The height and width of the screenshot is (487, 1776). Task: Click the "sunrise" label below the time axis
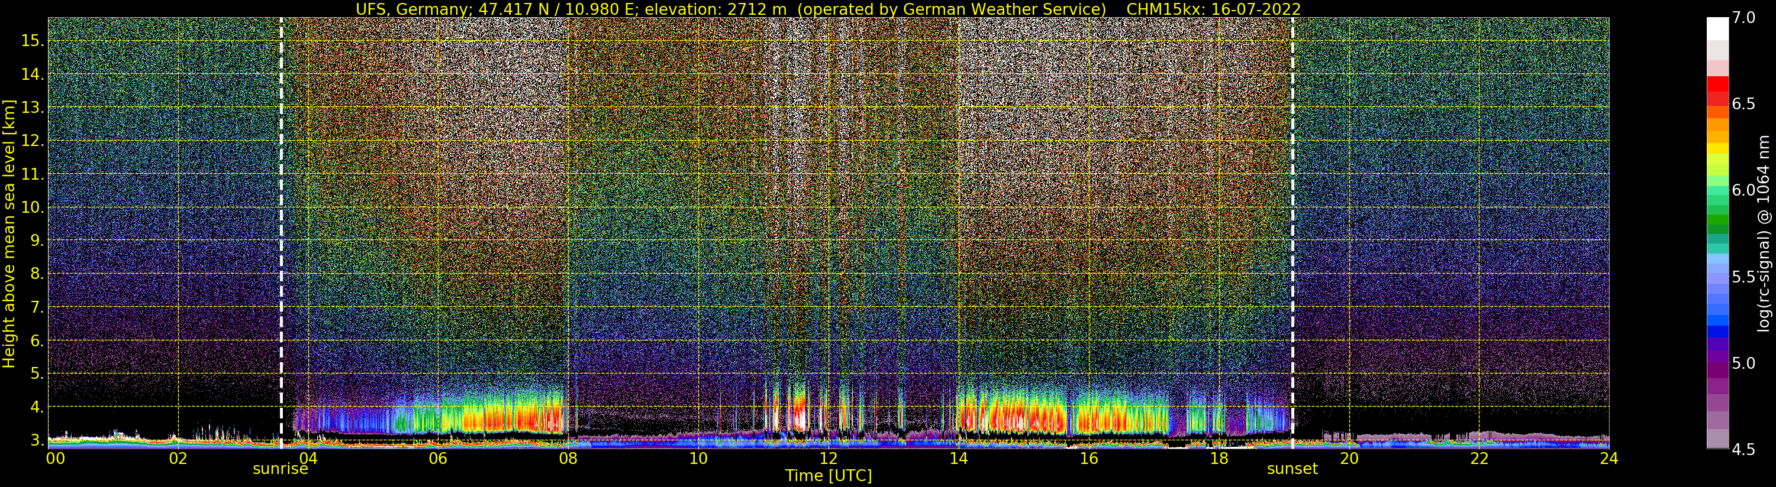point(281,469)
